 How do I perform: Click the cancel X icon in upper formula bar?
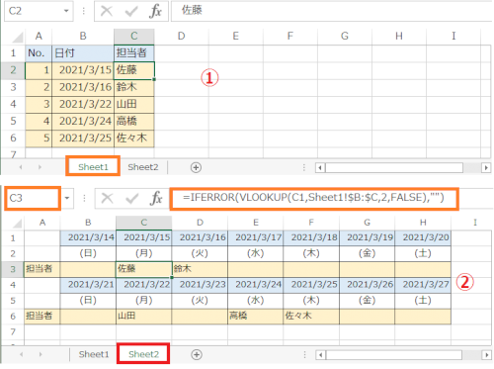[x=107, y=11]
